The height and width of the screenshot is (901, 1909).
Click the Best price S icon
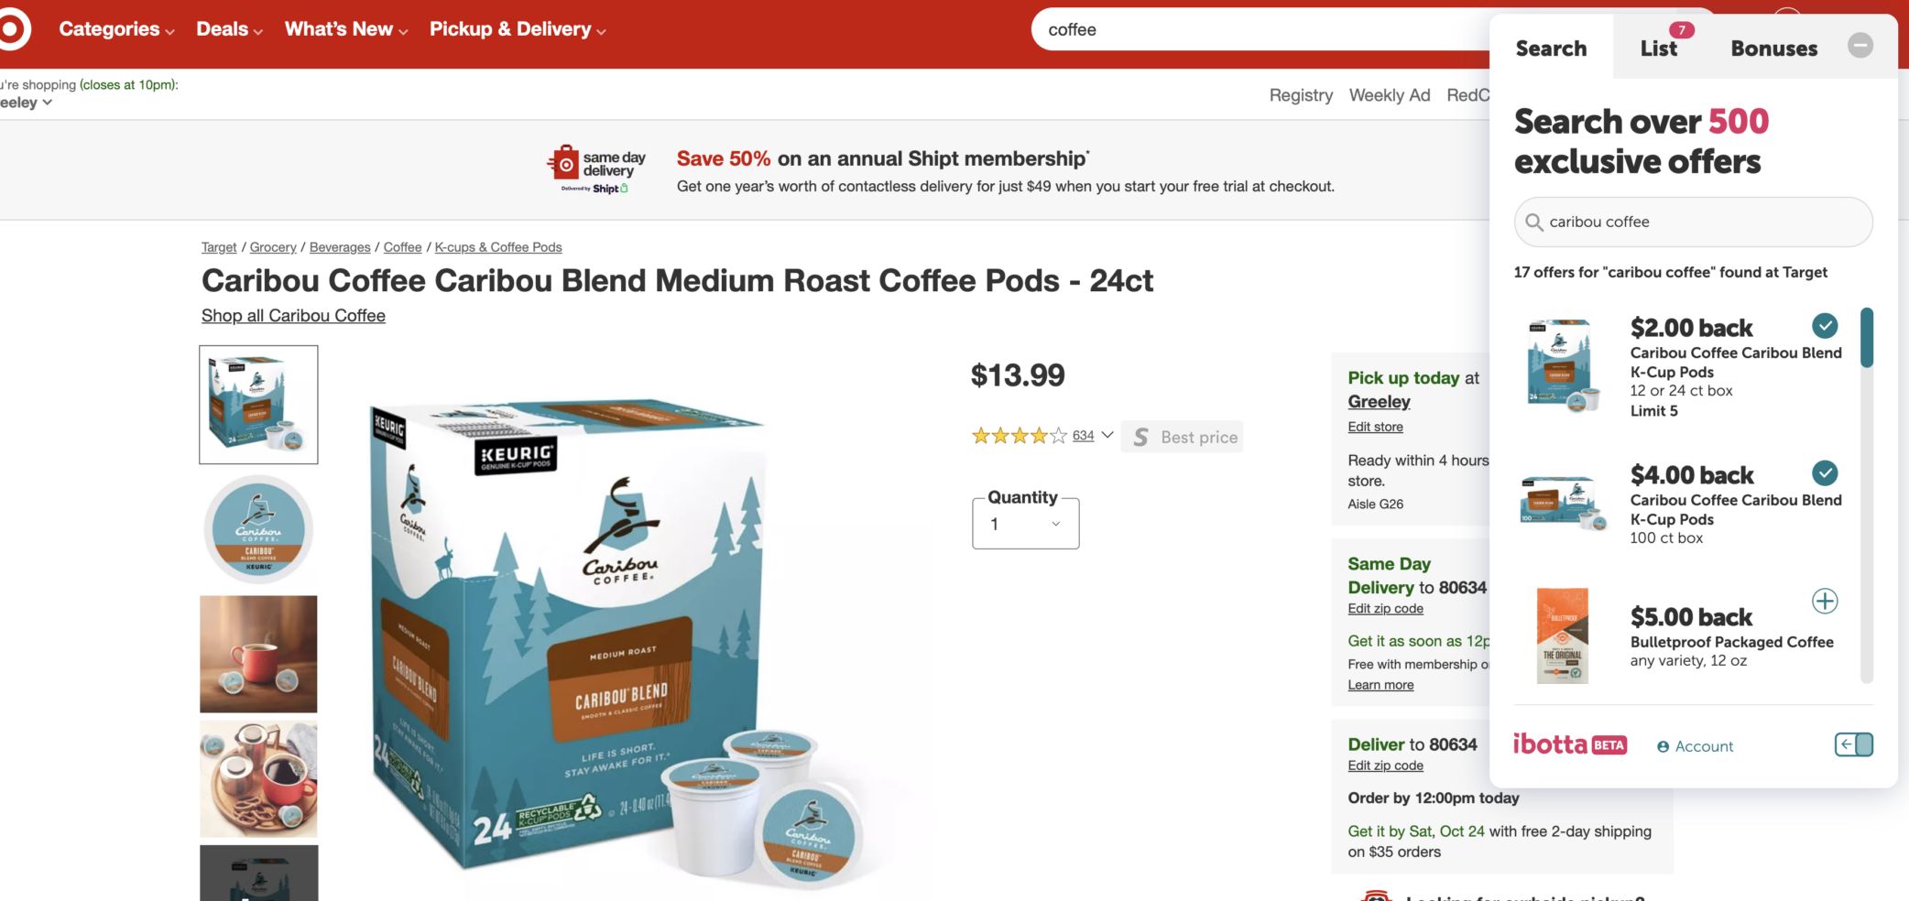(1140, 437)
